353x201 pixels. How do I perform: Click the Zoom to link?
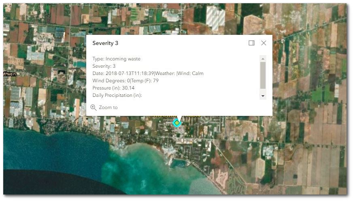point(104,107)
